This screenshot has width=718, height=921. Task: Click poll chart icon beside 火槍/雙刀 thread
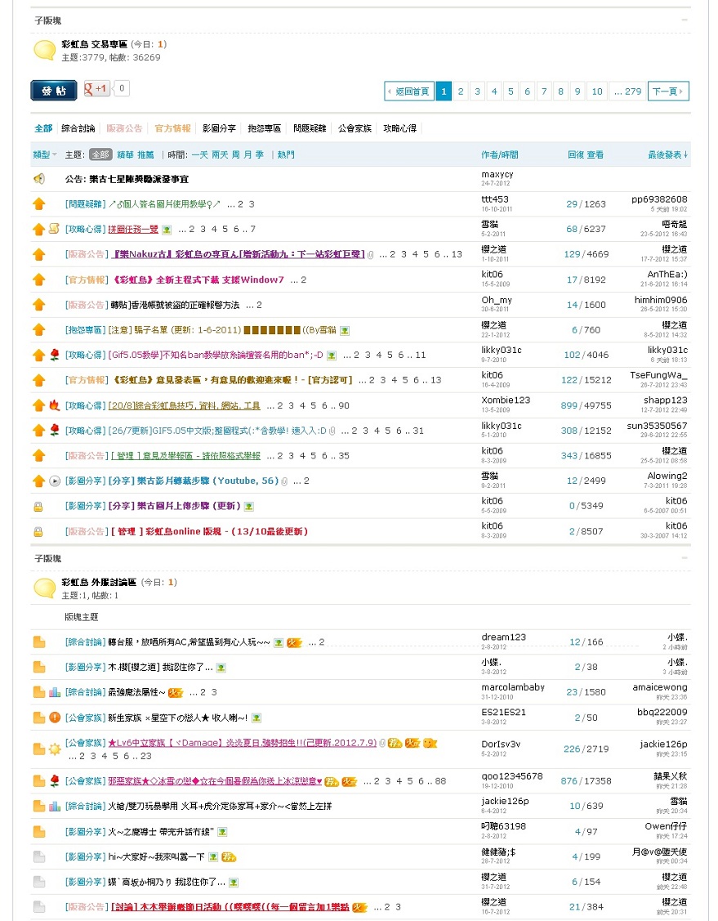(55, 806)
